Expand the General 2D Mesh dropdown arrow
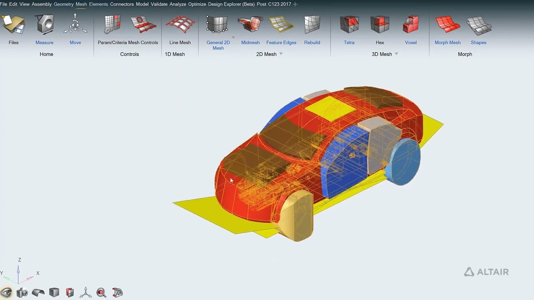This screenshot has height=300, width=534. [x=233, y=37]
